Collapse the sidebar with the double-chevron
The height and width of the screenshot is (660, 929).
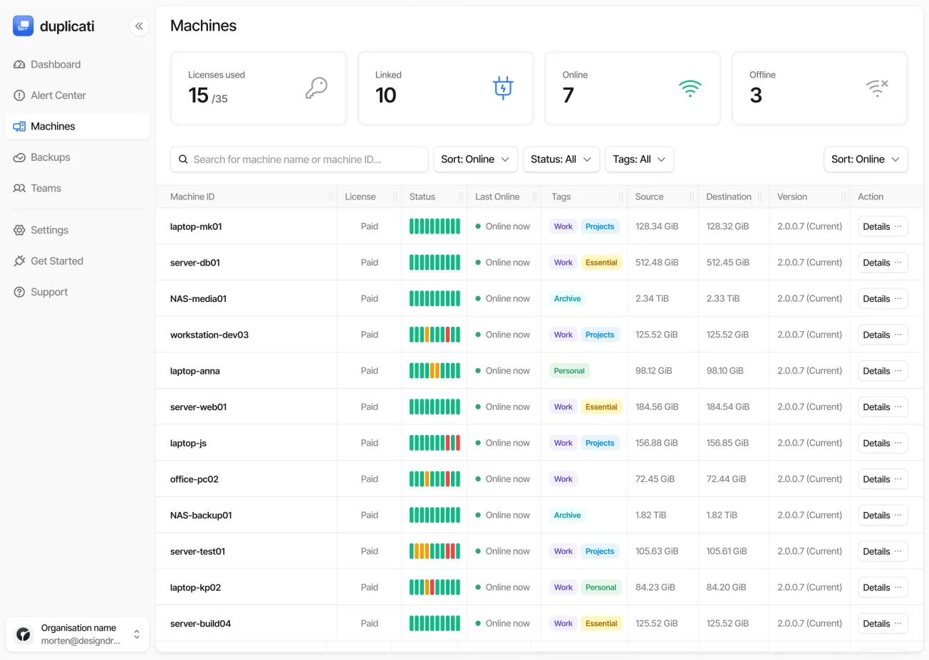(139, 26)
